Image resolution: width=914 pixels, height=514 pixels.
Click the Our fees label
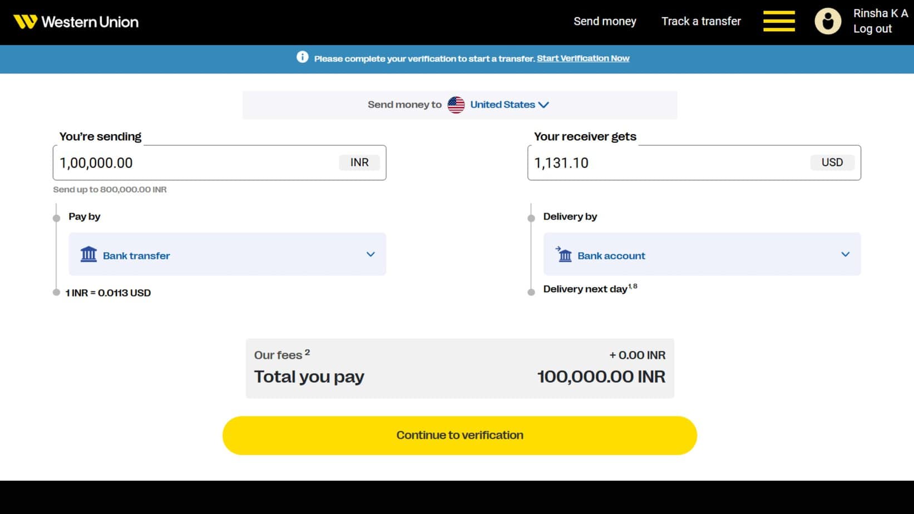[281, 354]
